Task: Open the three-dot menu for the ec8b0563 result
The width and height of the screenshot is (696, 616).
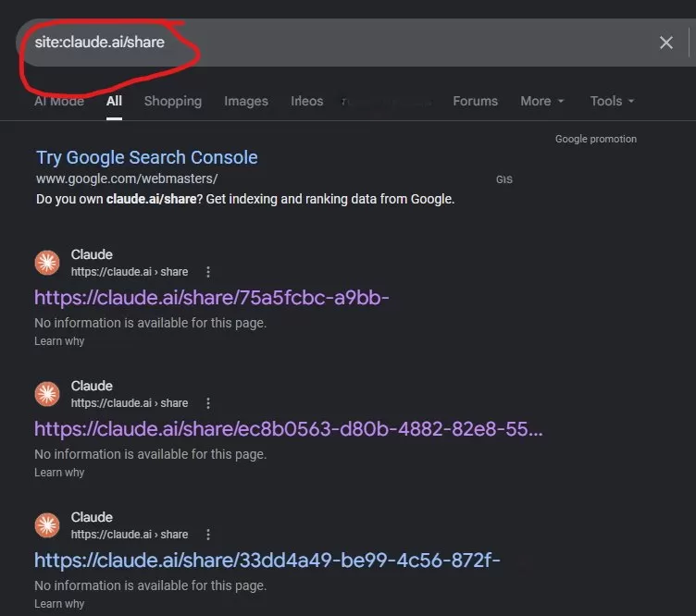Action: (x=207, y=403)
